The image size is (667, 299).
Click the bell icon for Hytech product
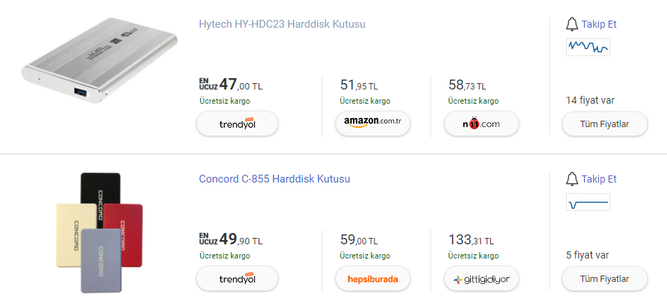click(572, 25)
